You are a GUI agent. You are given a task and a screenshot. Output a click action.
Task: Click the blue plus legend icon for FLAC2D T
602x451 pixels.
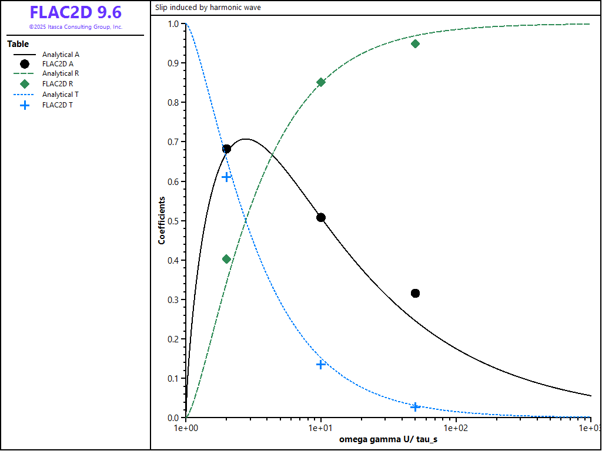coord(25,105)
